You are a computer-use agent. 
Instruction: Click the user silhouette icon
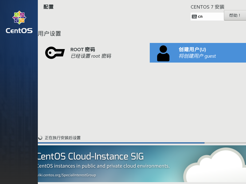tap(163, 53)
